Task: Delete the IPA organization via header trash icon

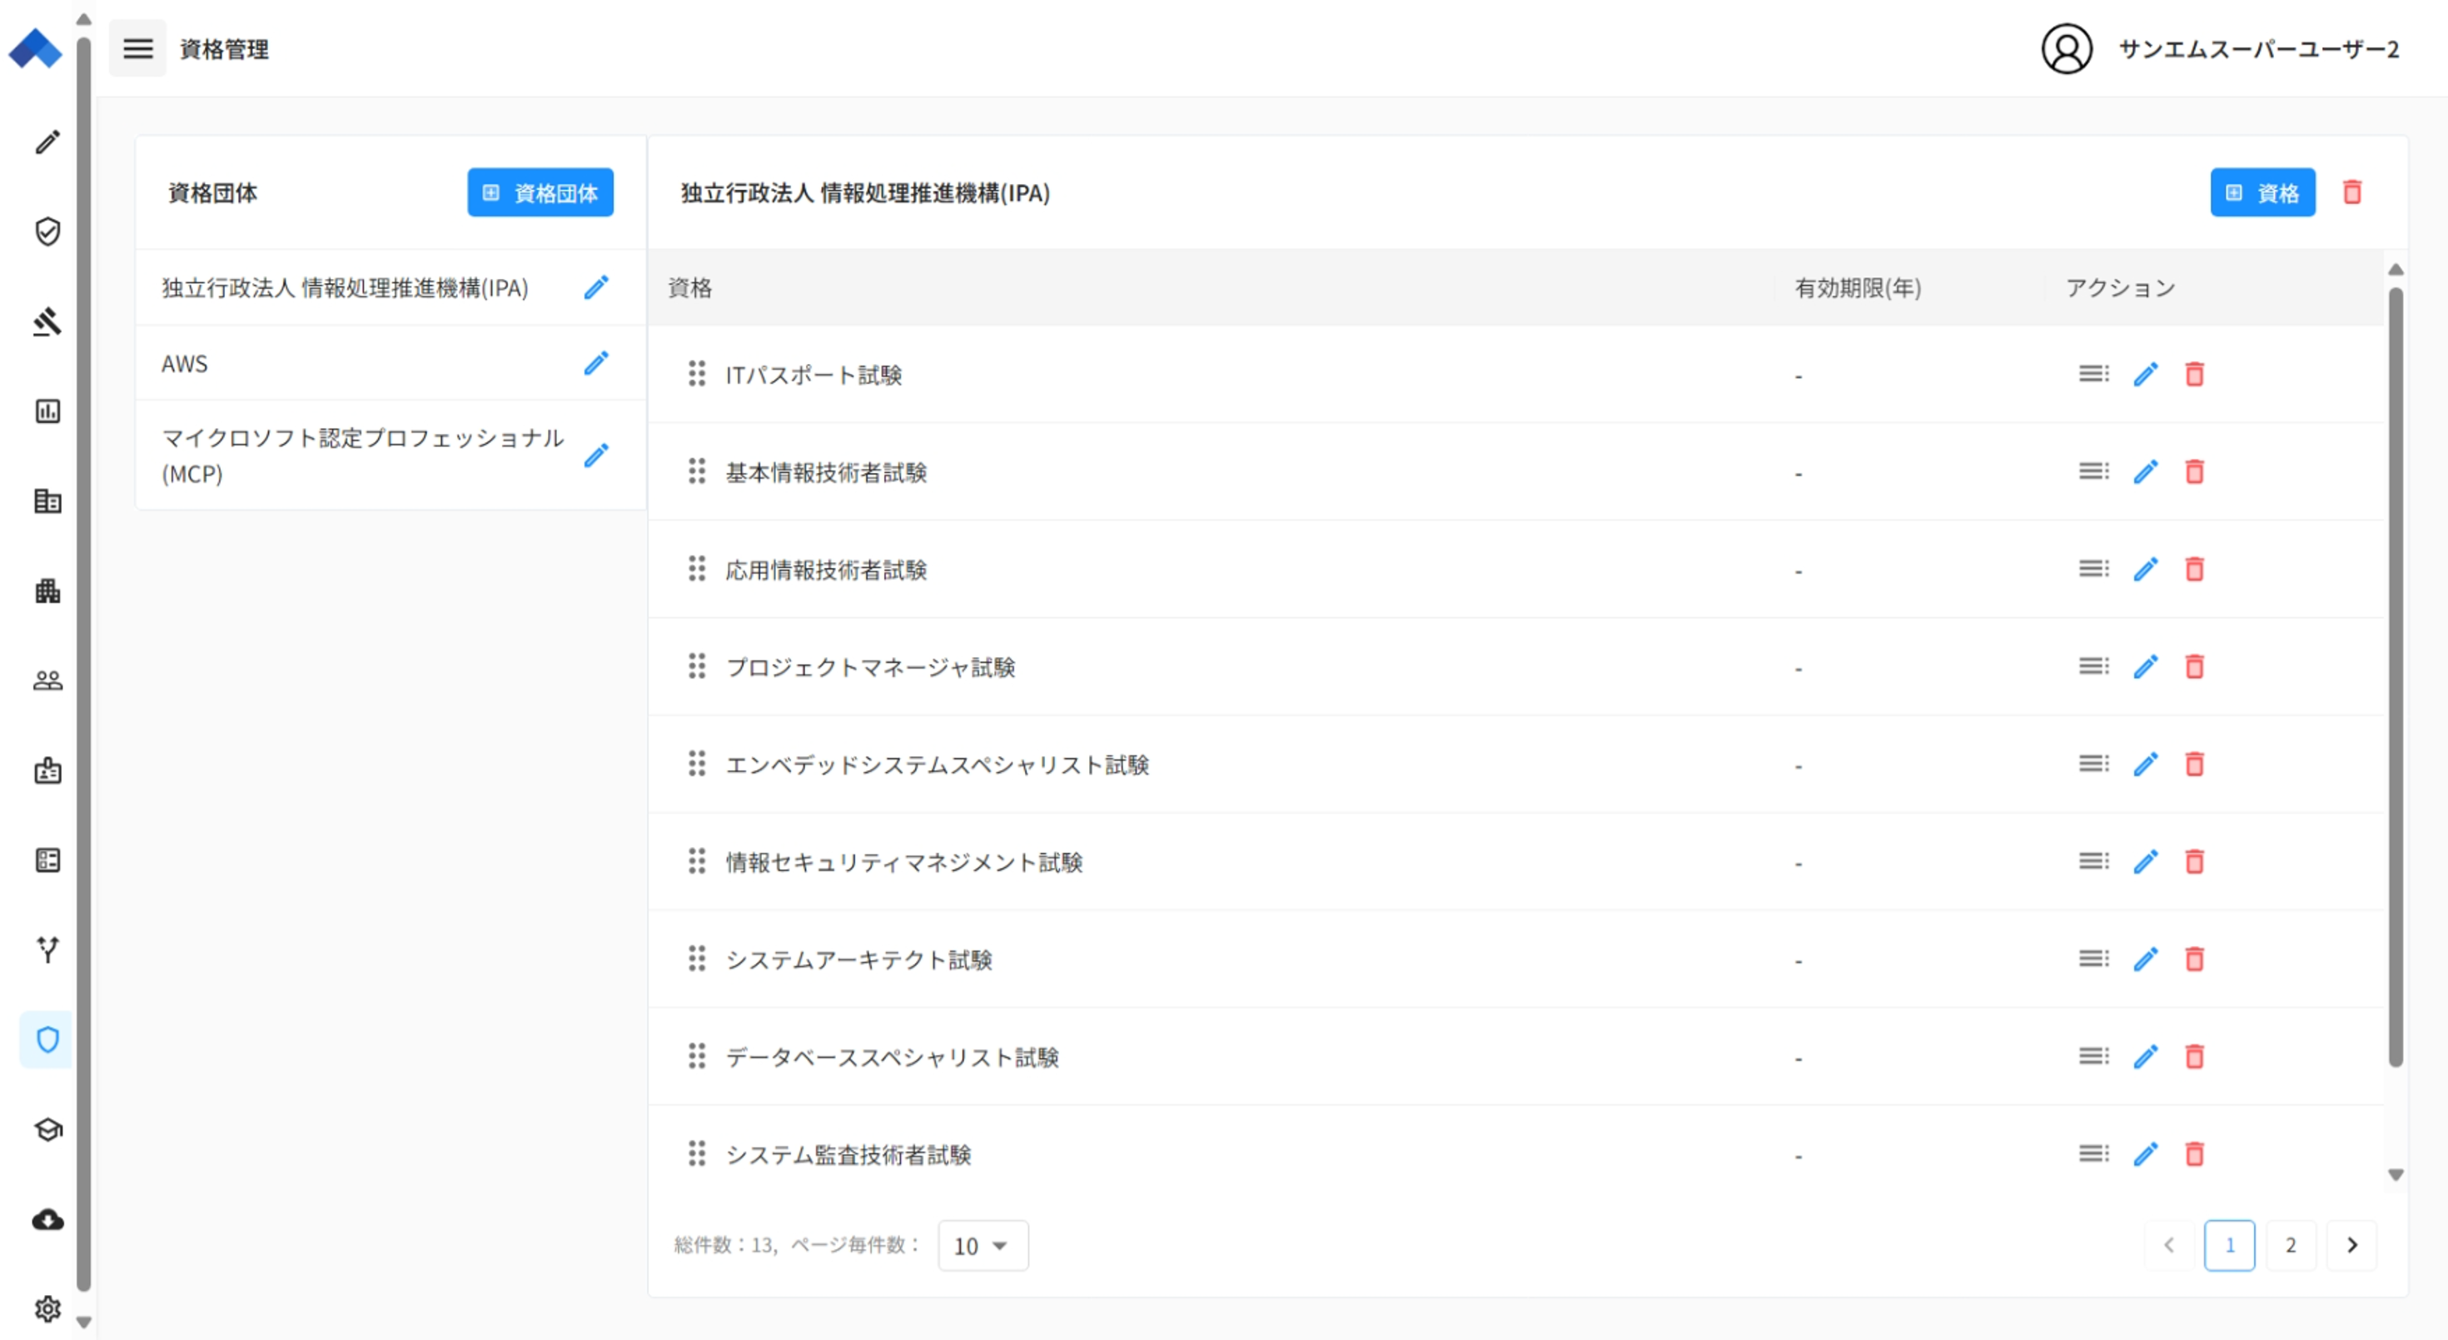Action: pyautogui.click(x=2352, y=192)
